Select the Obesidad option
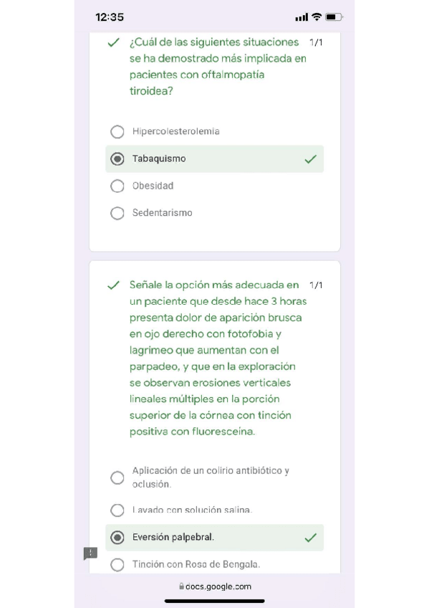The height and width of the screenshot is (608, 429). pos(117,186)
